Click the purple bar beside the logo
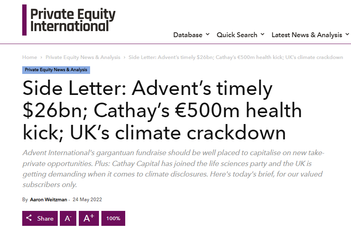The image size is (351, 242). pos(24,20)
